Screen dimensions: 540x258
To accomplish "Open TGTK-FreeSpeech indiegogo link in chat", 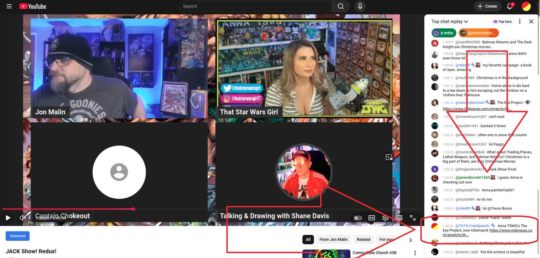I will 487,232.
